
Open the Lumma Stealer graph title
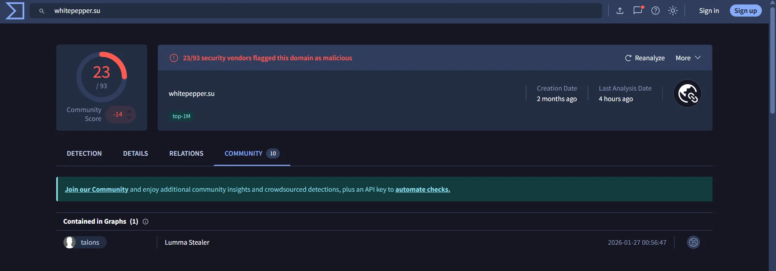187,242
